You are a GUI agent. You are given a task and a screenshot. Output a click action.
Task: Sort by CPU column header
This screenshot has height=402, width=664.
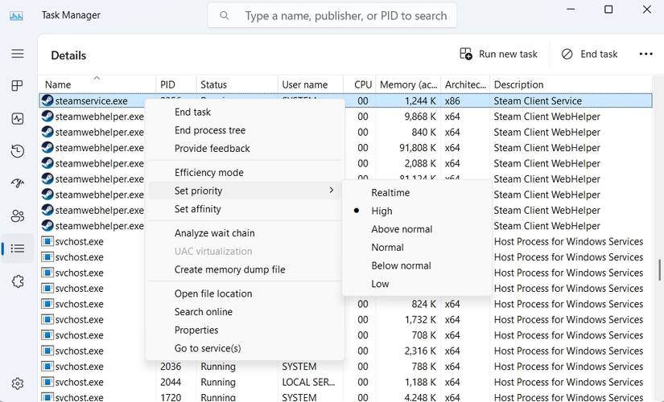pos(359,84)
